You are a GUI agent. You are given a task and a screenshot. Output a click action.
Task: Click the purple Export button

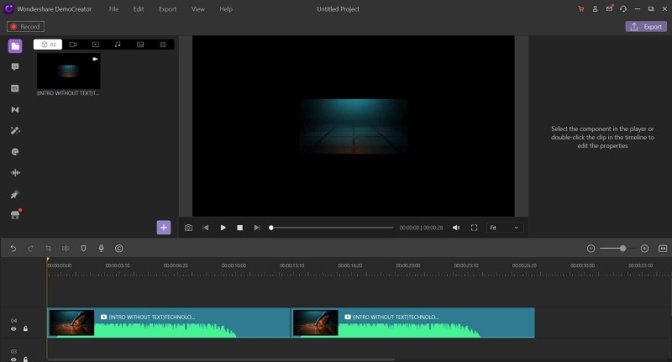coord(646,27)
